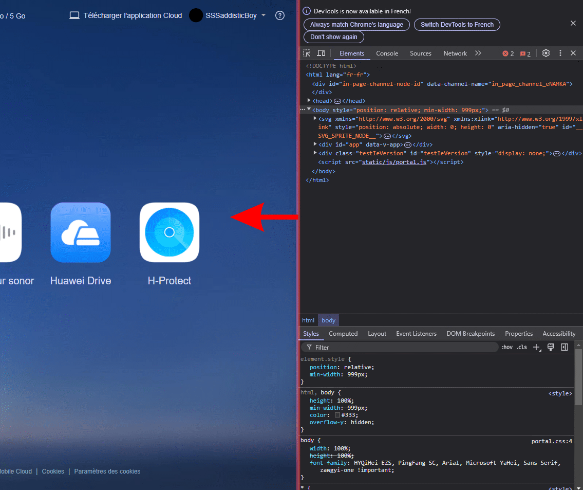Show more DevTools tabs via double chevron
The image size is (583, 490).
478,53
